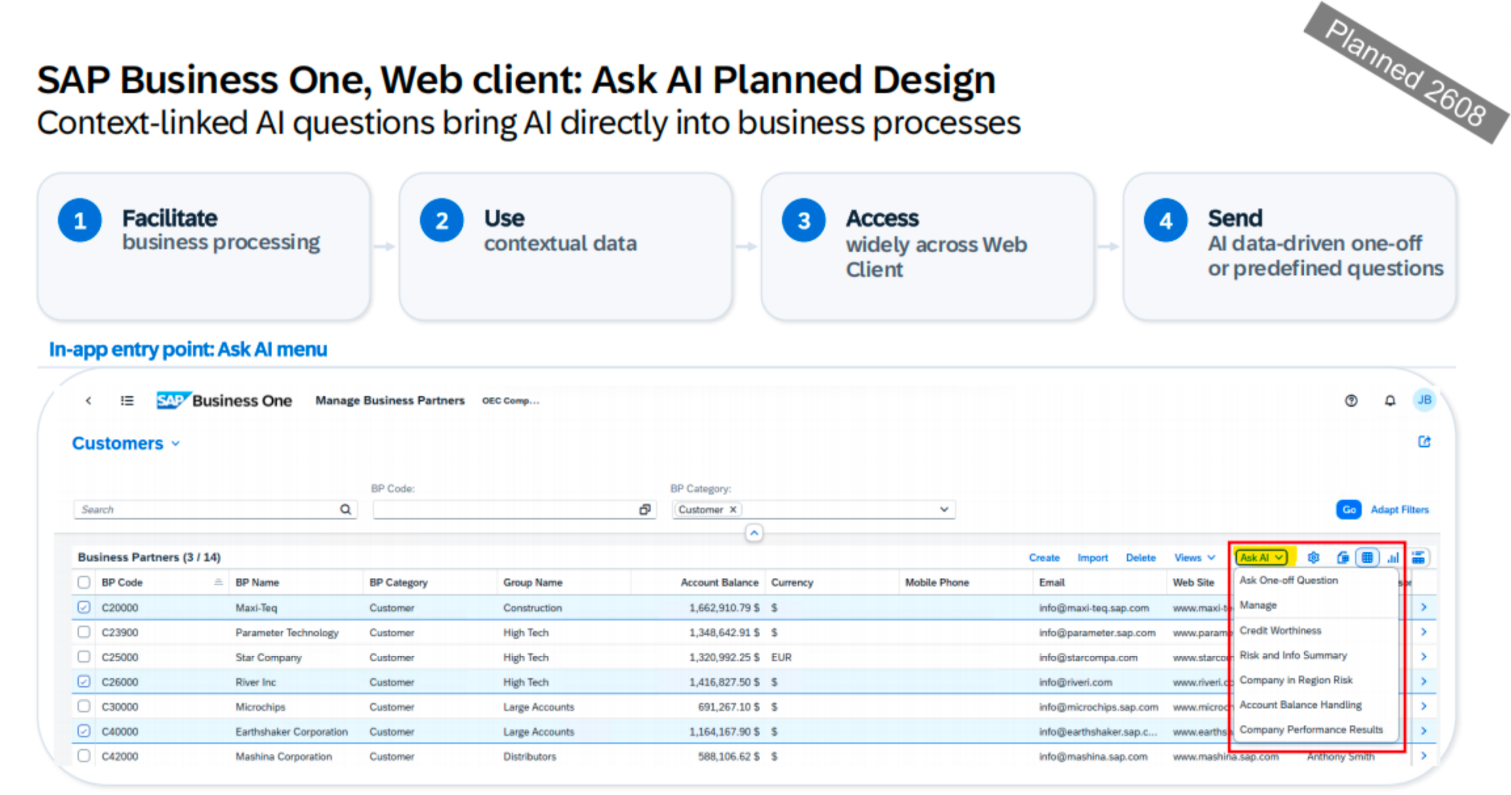Click the Go button
Viewport: 1511px width, 795px height.
1349,509
